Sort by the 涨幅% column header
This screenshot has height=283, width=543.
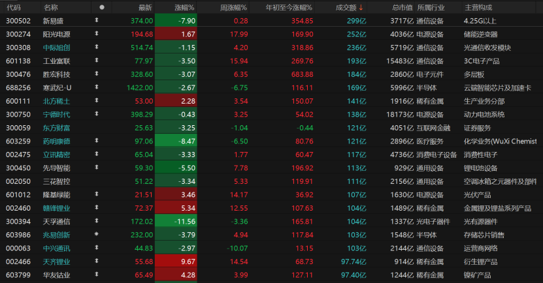tap(184, 7)
